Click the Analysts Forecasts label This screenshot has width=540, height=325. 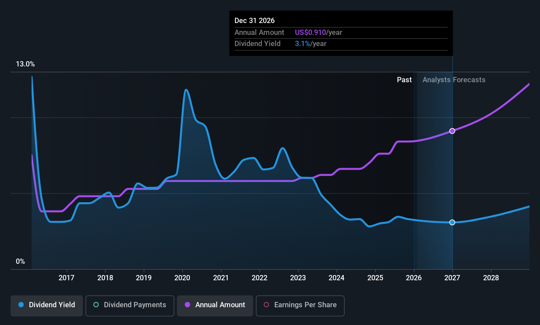(454, 80)
